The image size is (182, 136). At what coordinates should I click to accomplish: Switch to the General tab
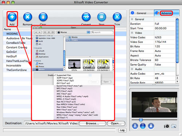pos(142,13)
